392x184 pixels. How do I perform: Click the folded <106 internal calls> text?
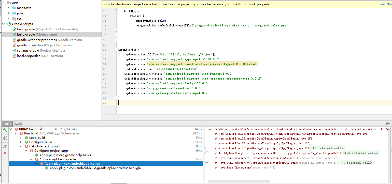(x=360, y=153)
